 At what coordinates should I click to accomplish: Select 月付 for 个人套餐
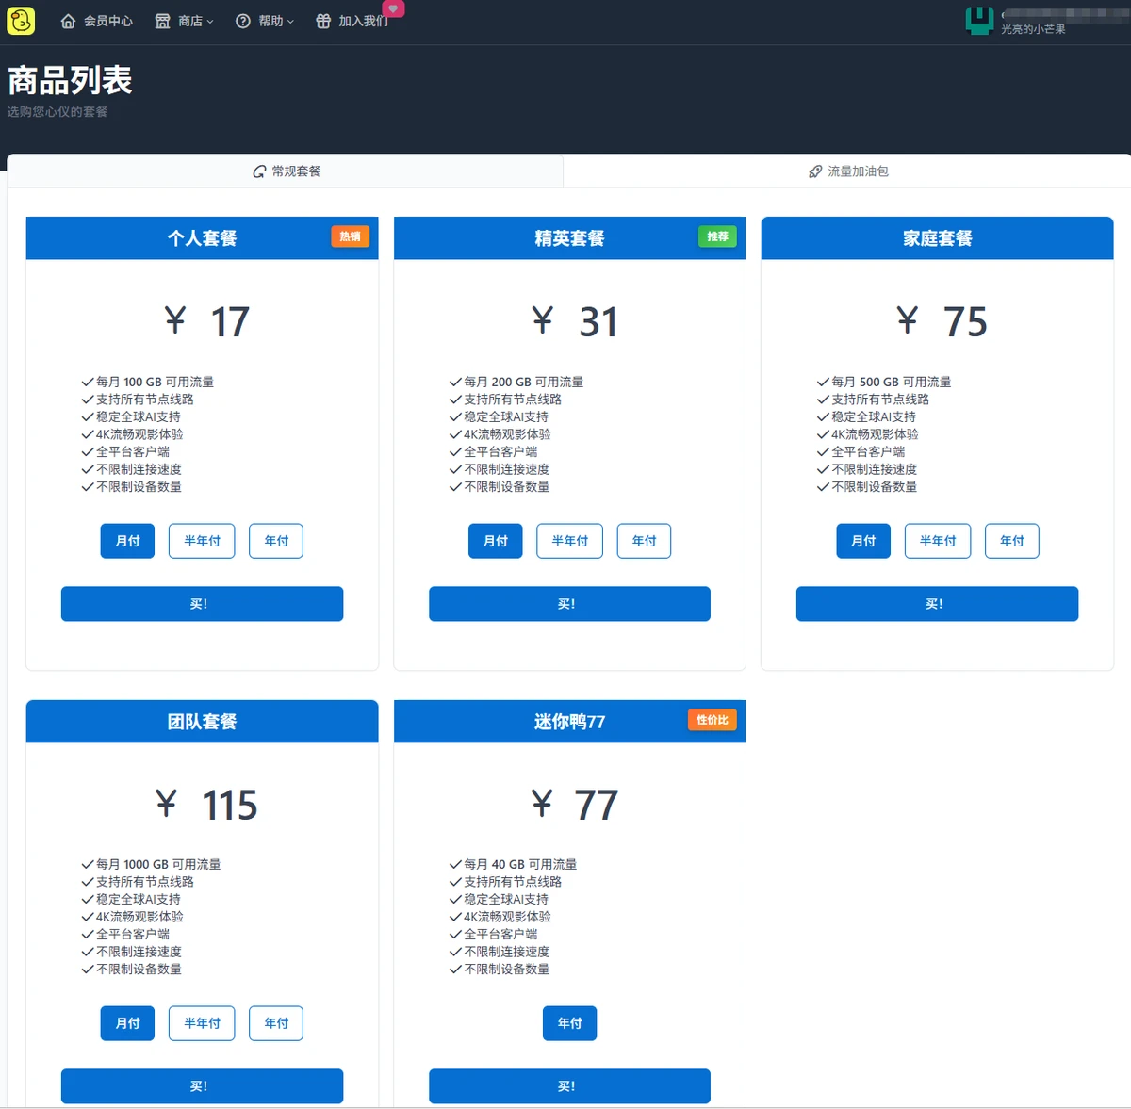coord(127,541)
